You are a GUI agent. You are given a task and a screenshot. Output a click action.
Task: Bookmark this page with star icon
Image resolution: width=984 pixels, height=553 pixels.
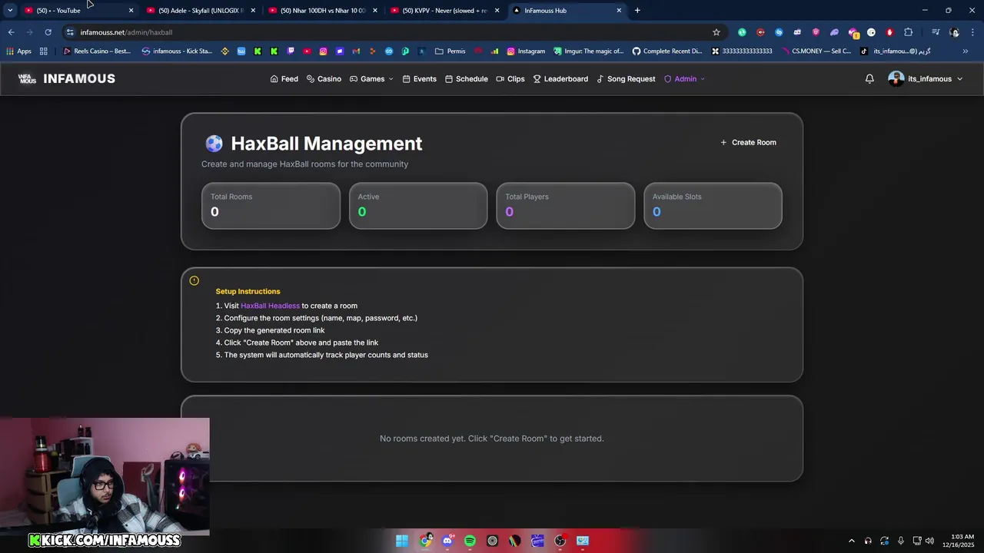click(x=716, y=32)
